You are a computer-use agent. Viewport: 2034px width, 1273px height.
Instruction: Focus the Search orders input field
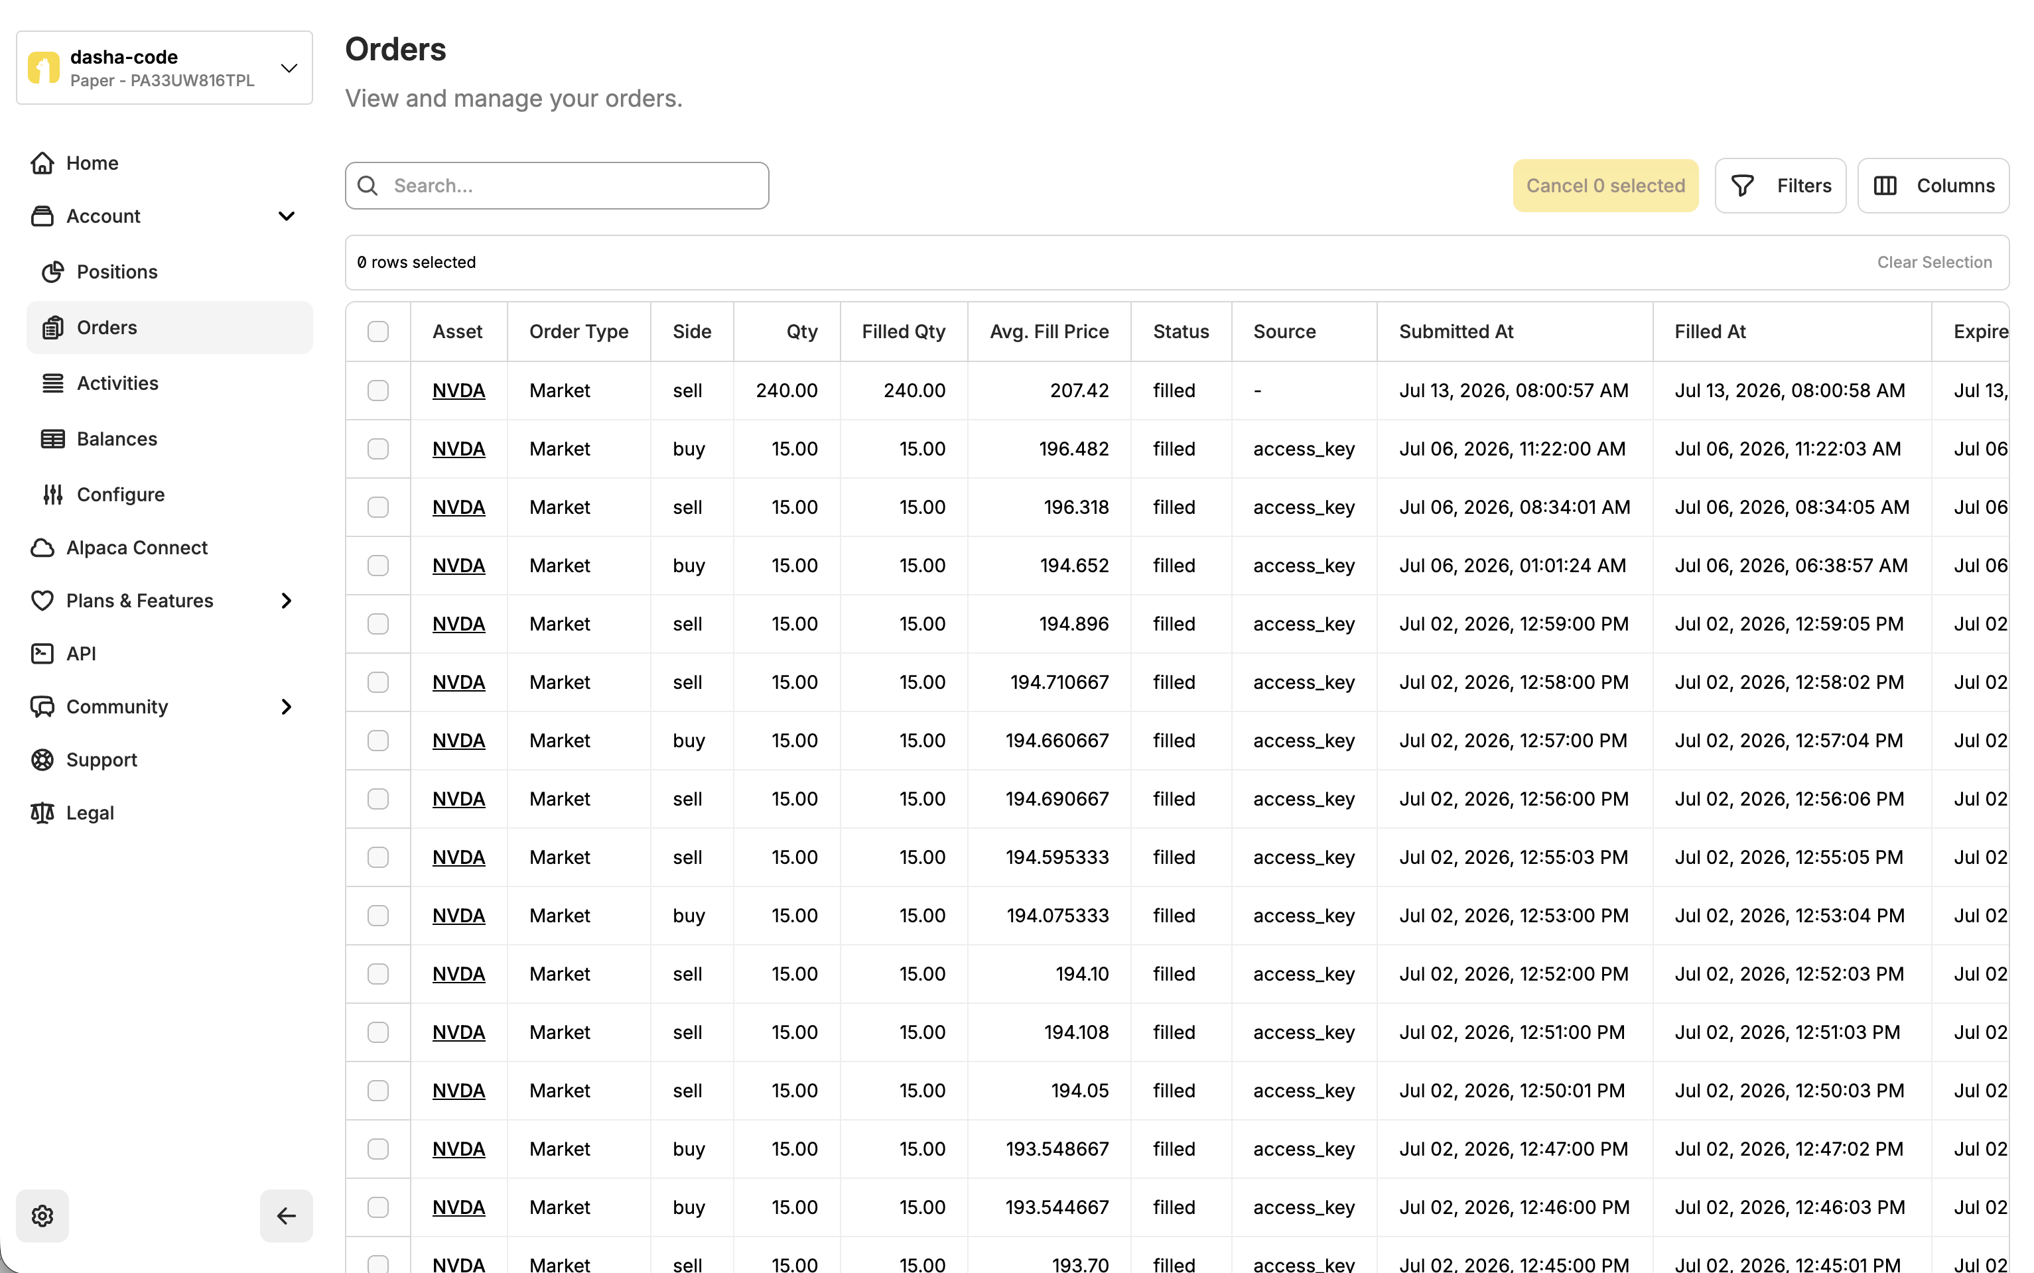[x=557, y=185]
